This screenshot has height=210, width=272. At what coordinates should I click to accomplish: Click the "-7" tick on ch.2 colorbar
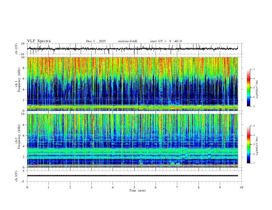[x=253, y=163]
